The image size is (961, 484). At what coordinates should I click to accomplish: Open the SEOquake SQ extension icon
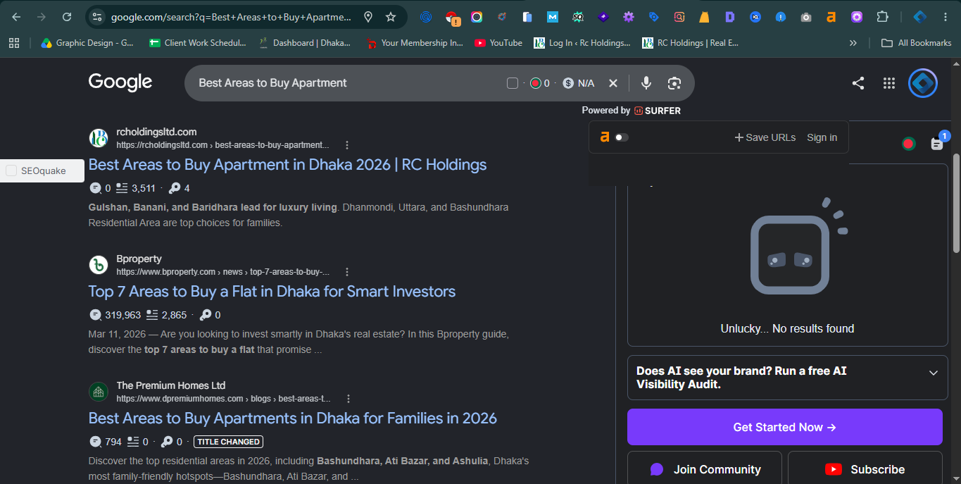coord(578,17)
